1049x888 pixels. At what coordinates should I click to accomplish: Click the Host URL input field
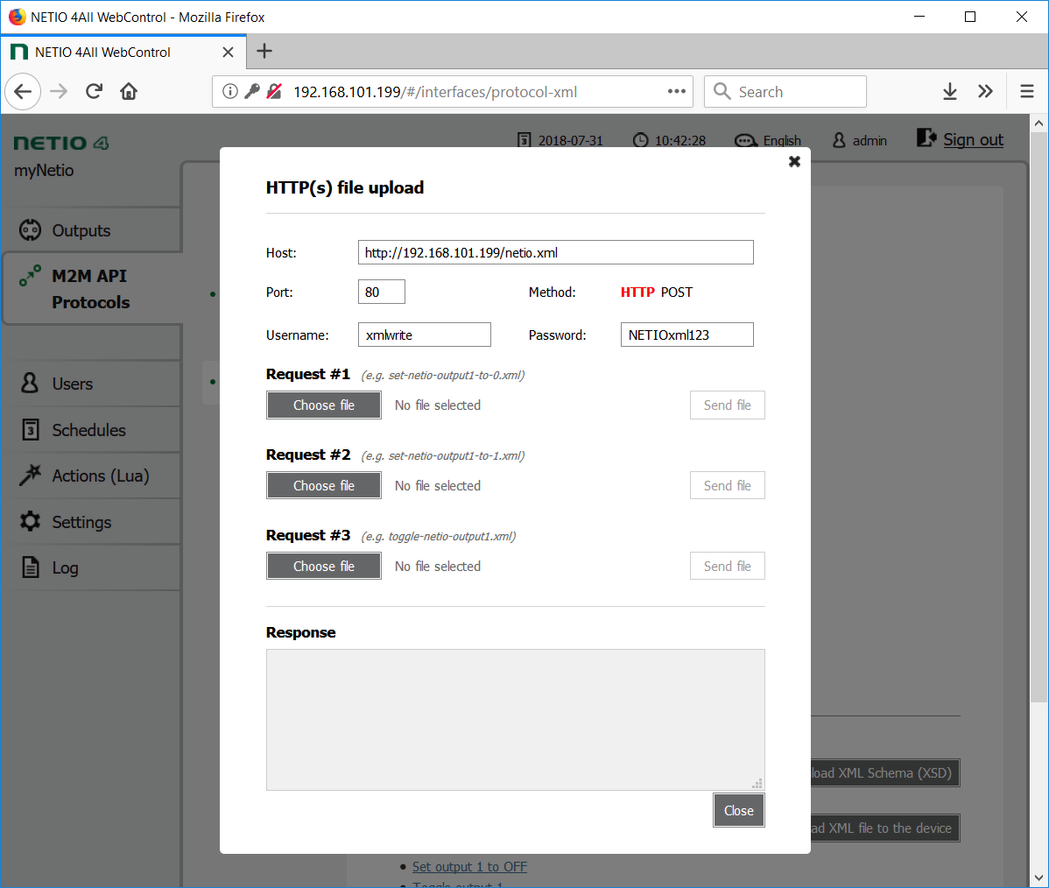click(x=555, y=252)
